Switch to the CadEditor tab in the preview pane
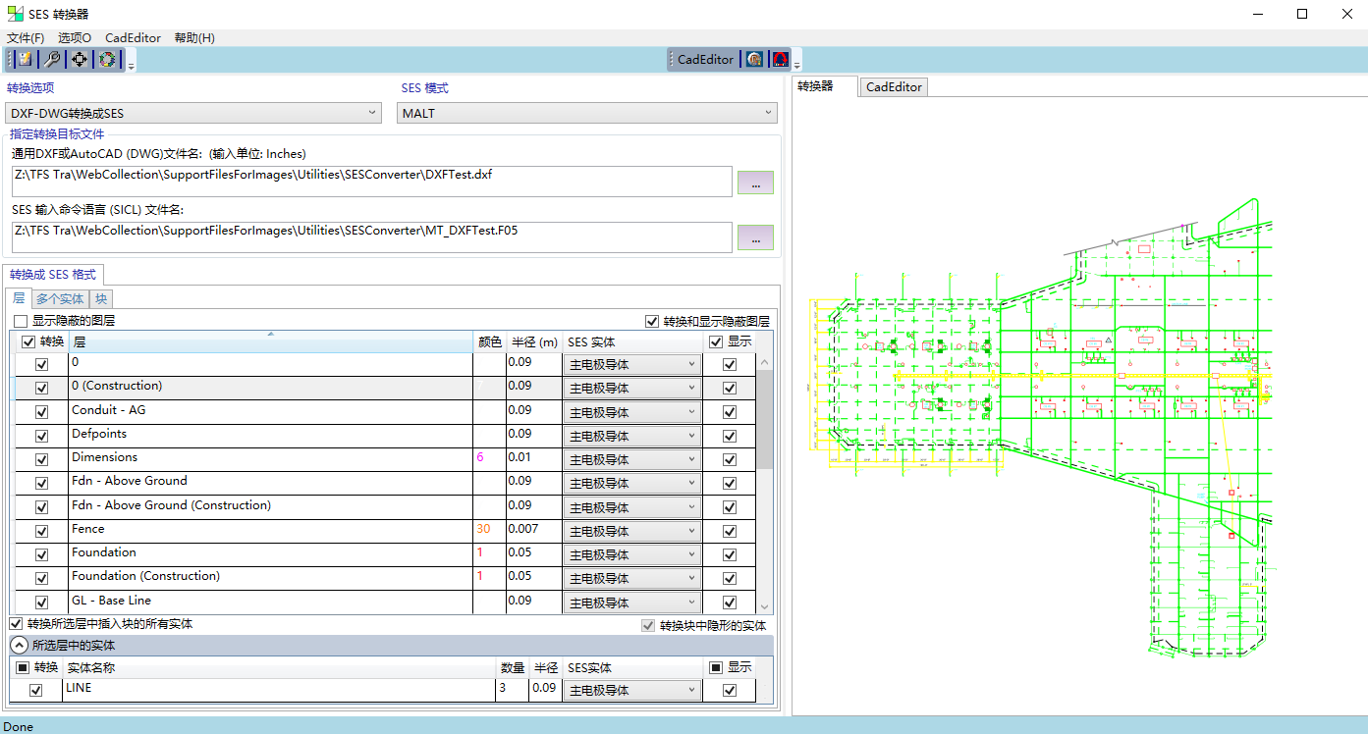Image resolution: width=1368 pixels, height=734 pixels. click(x=893, y=87)
